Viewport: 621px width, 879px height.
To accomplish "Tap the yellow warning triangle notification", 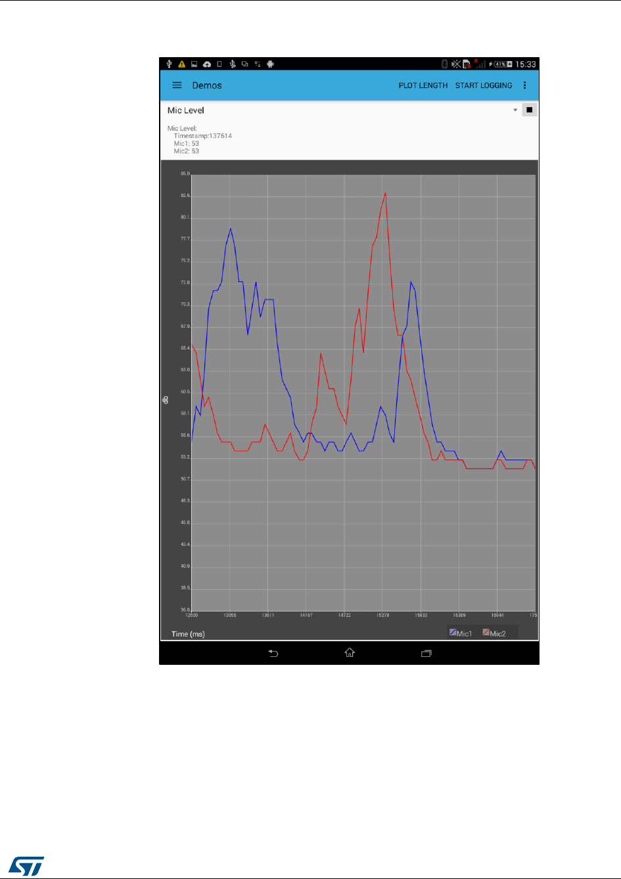I will click(x=182, y=64).
